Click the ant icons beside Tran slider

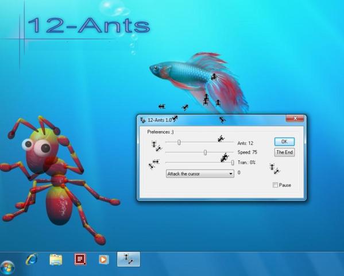click(x=153, y=164)
